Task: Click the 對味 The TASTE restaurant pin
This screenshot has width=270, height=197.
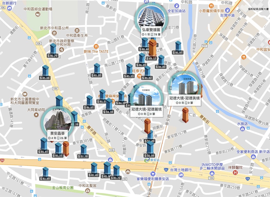Action: coord(96,47)
